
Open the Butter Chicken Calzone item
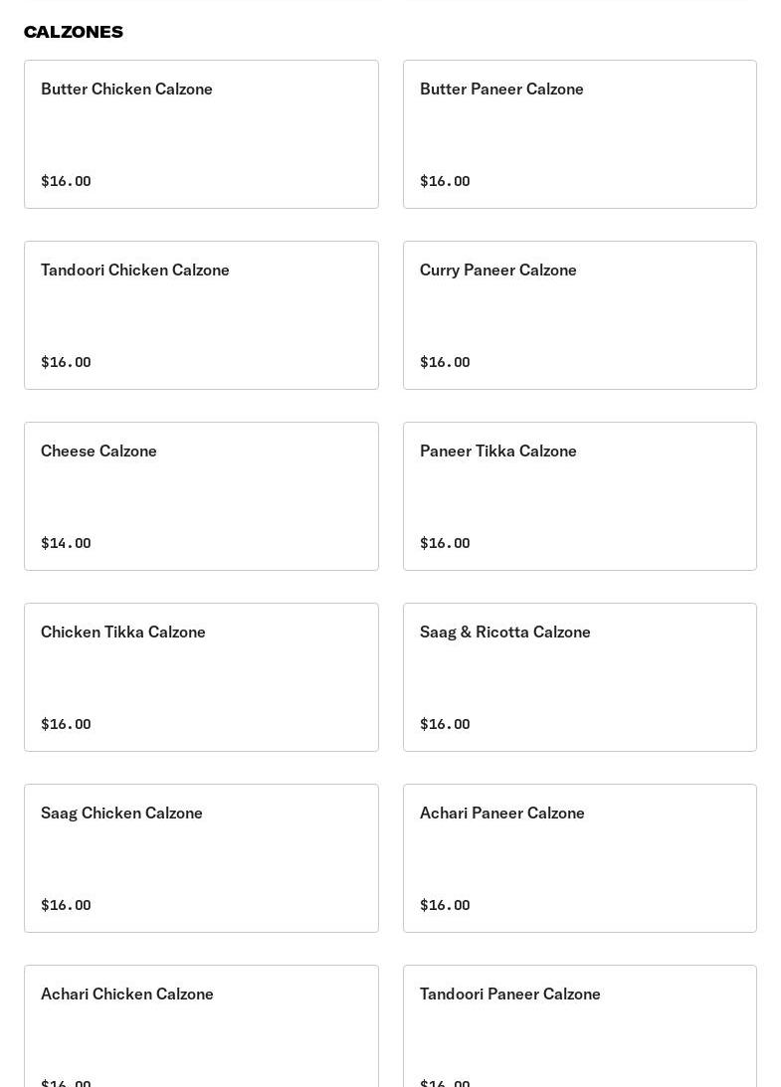point(201,134)
